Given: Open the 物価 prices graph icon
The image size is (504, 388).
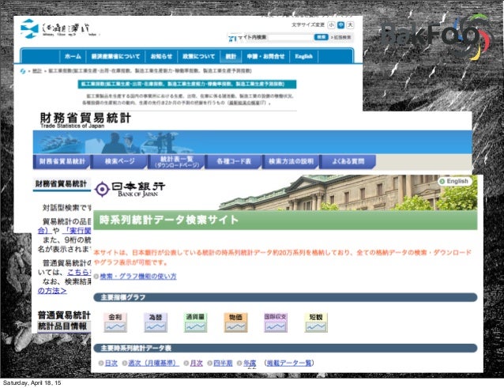Looking at the screenshot, I should pos(235,322).
